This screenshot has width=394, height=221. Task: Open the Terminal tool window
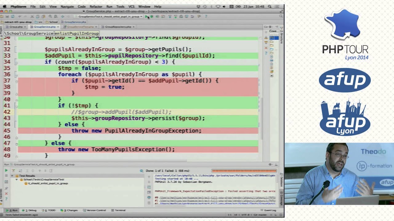[x=118, y=210]
